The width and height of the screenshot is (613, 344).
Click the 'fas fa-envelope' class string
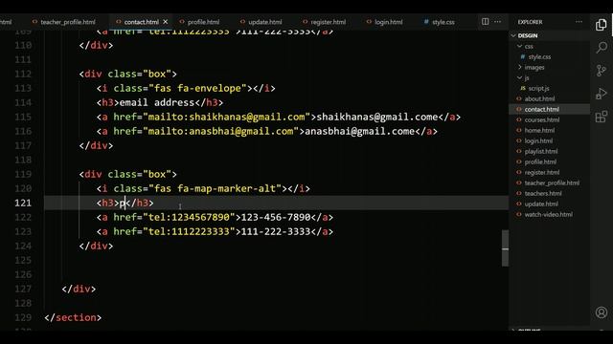197,88
